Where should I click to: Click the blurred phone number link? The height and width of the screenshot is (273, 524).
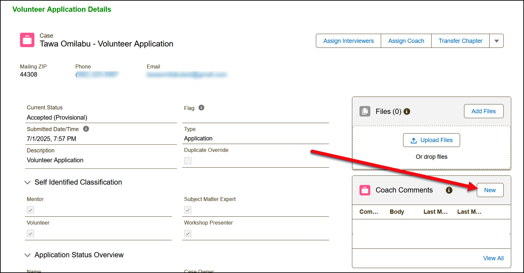tap(97, 75)
